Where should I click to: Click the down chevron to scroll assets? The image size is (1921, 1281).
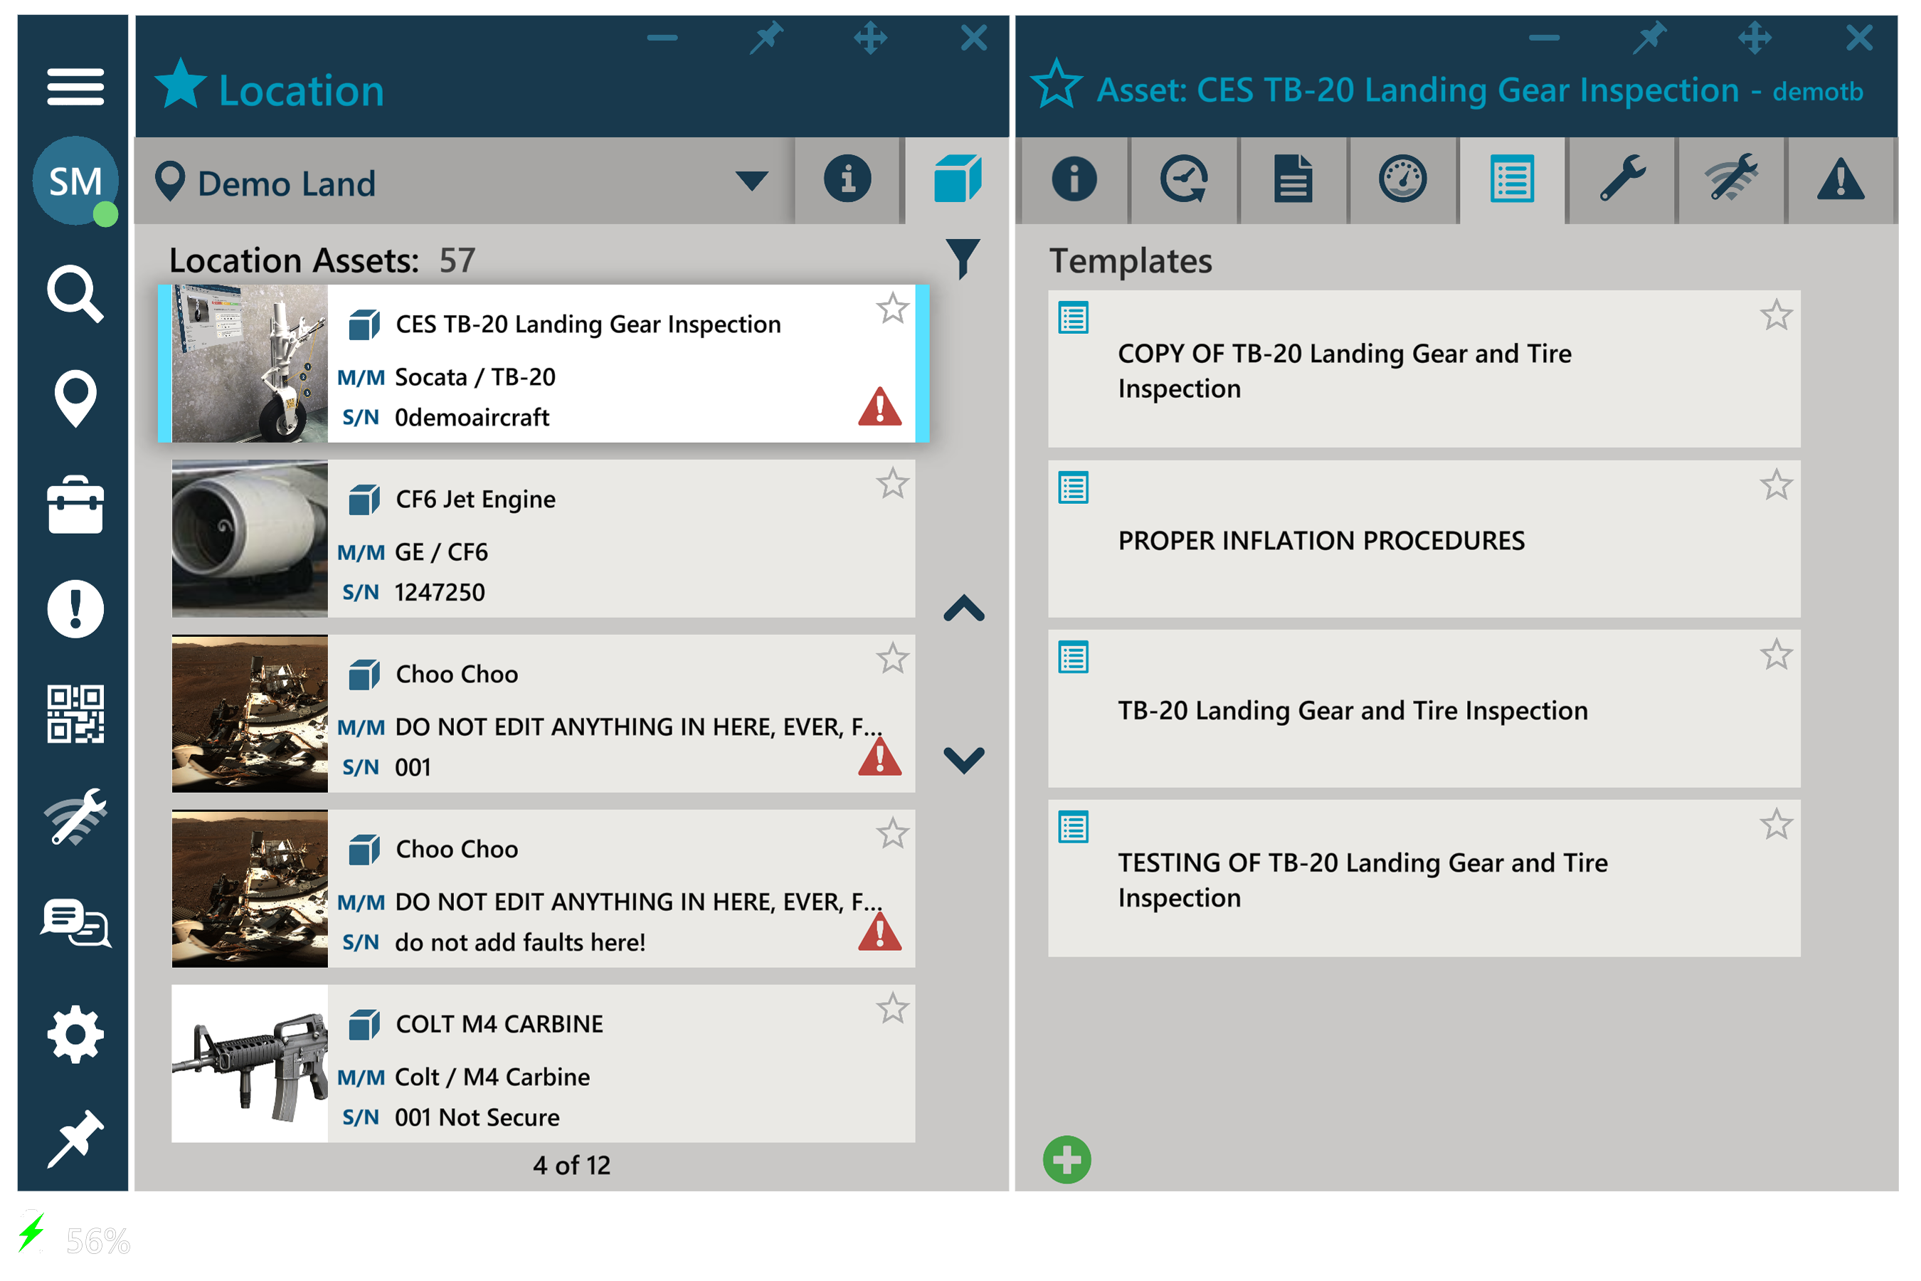964,760
